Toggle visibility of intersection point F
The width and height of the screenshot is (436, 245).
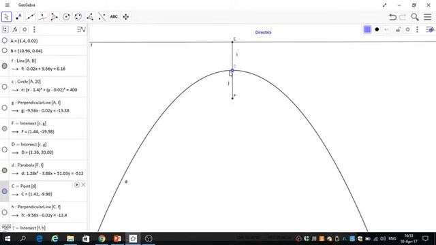pyautogui.click(x=5, y=129)
